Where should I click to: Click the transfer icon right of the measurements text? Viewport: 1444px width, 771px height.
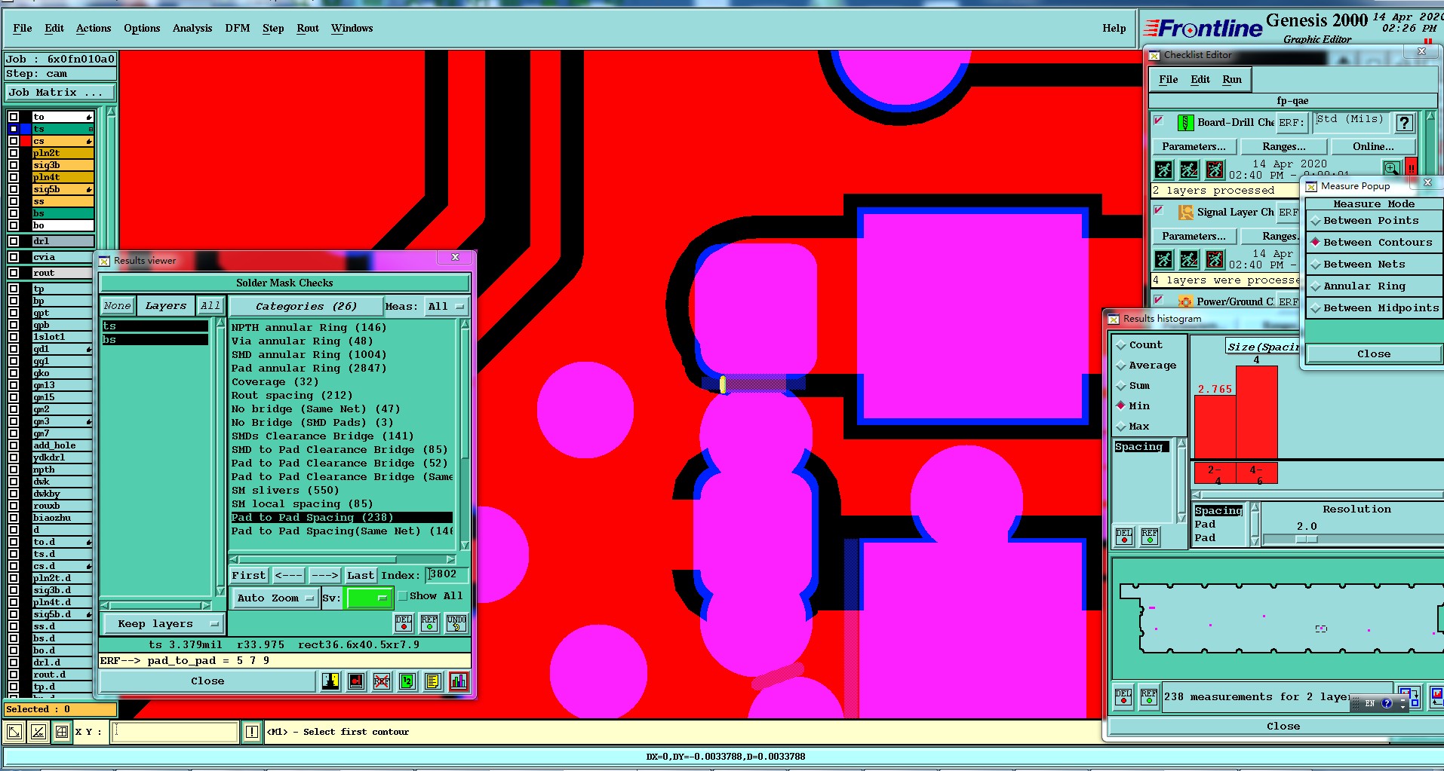1409,696
